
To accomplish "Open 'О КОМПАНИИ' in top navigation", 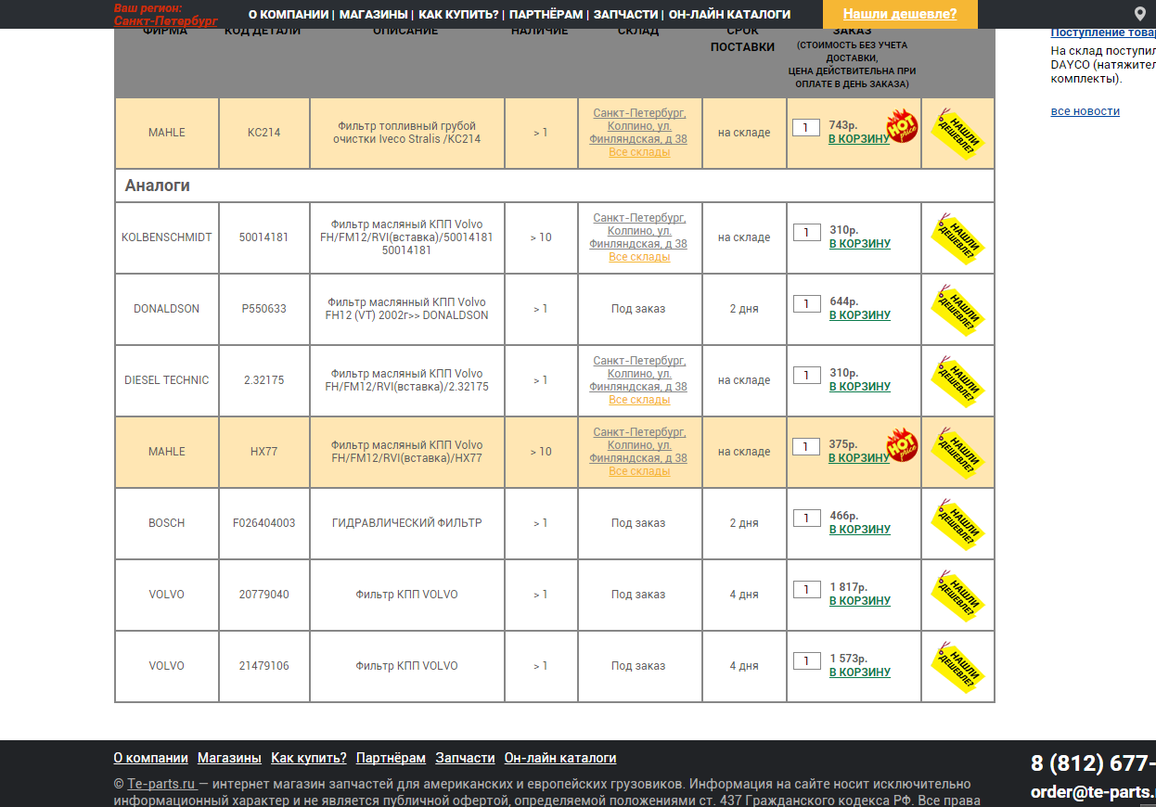I will (x=289, y=15).
